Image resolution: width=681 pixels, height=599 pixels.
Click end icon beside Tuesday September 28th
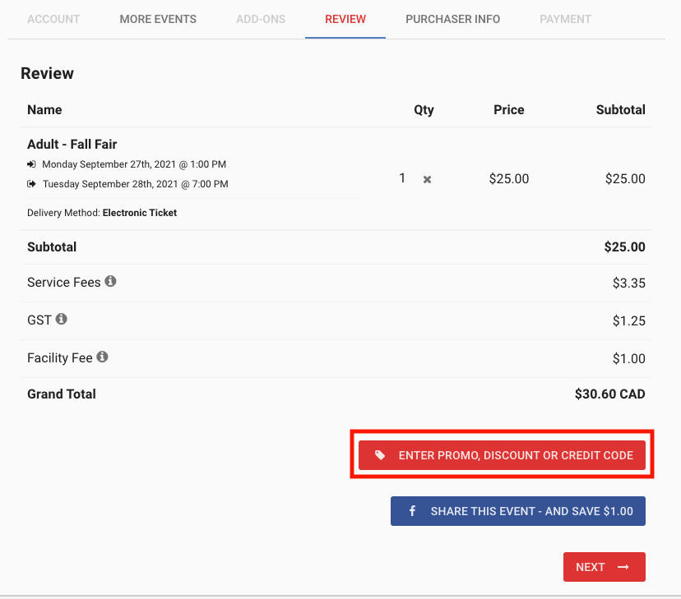pos(31,184)
